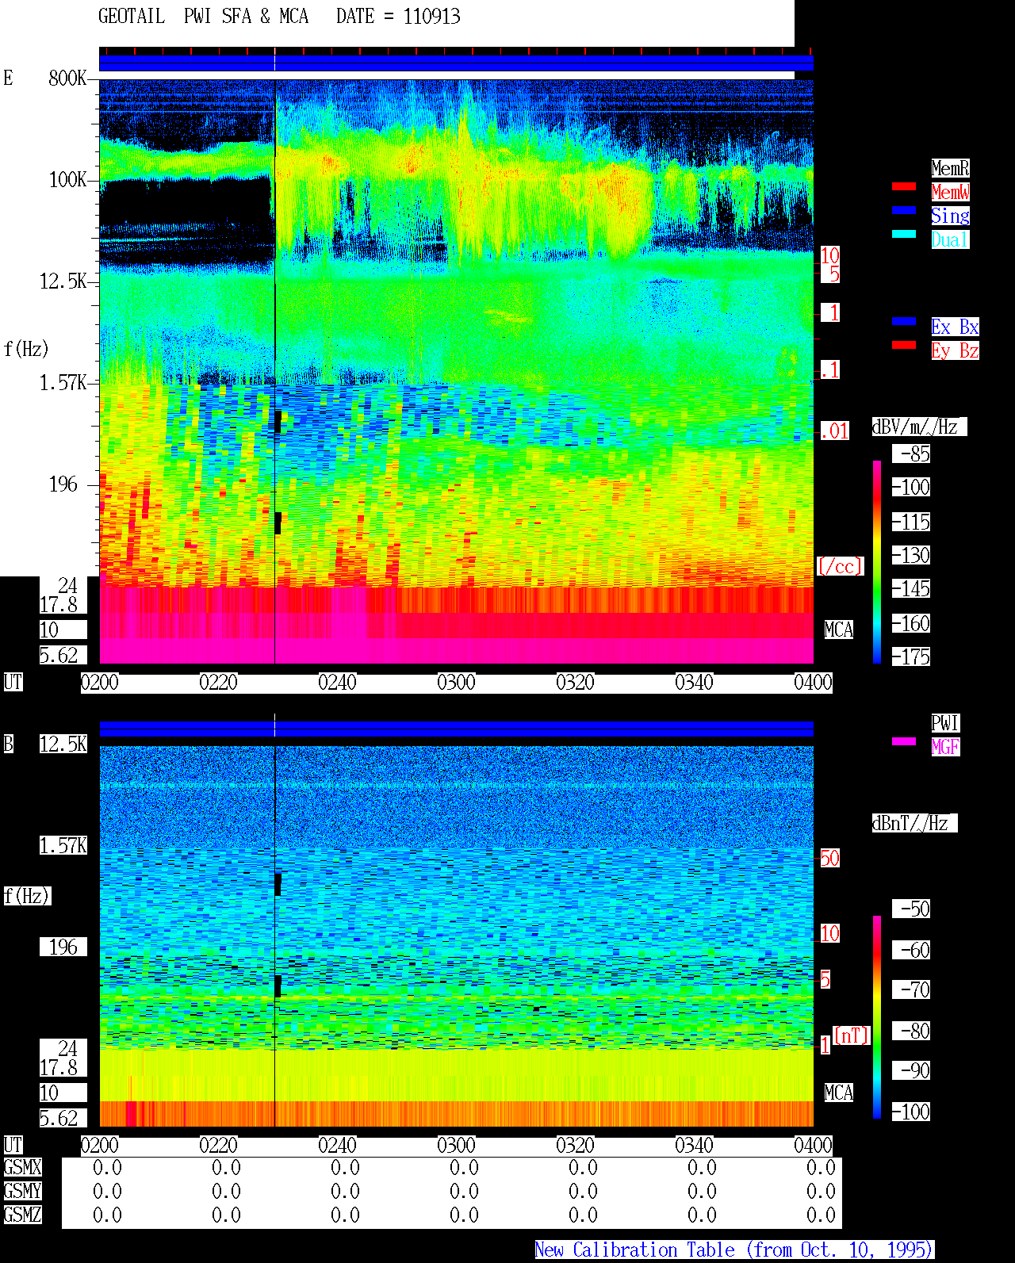The width and height of the screenshot is (1015, 1263).
Task: Click the Ex Bx label
Action: 955,327
